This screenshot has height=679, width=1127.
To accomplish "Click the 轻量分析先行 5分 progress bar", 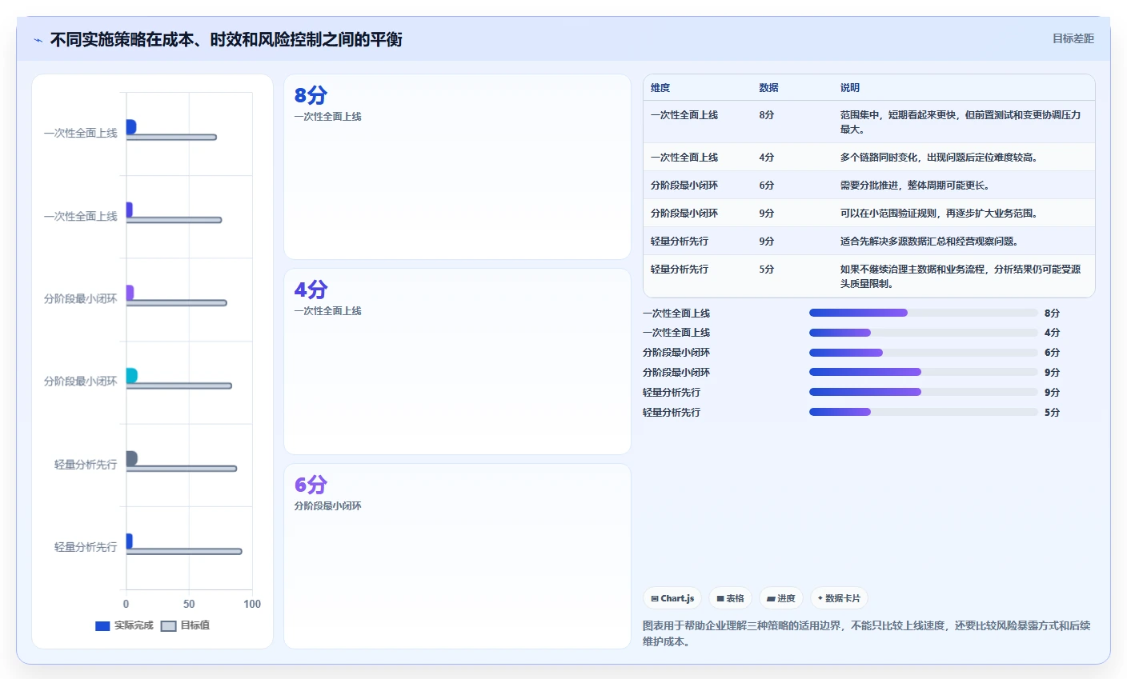I will point(923,412).
